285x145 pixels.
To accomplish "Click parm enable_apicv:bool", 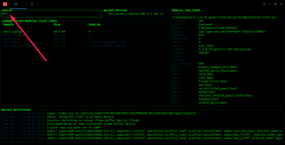I will coord(213,103).
